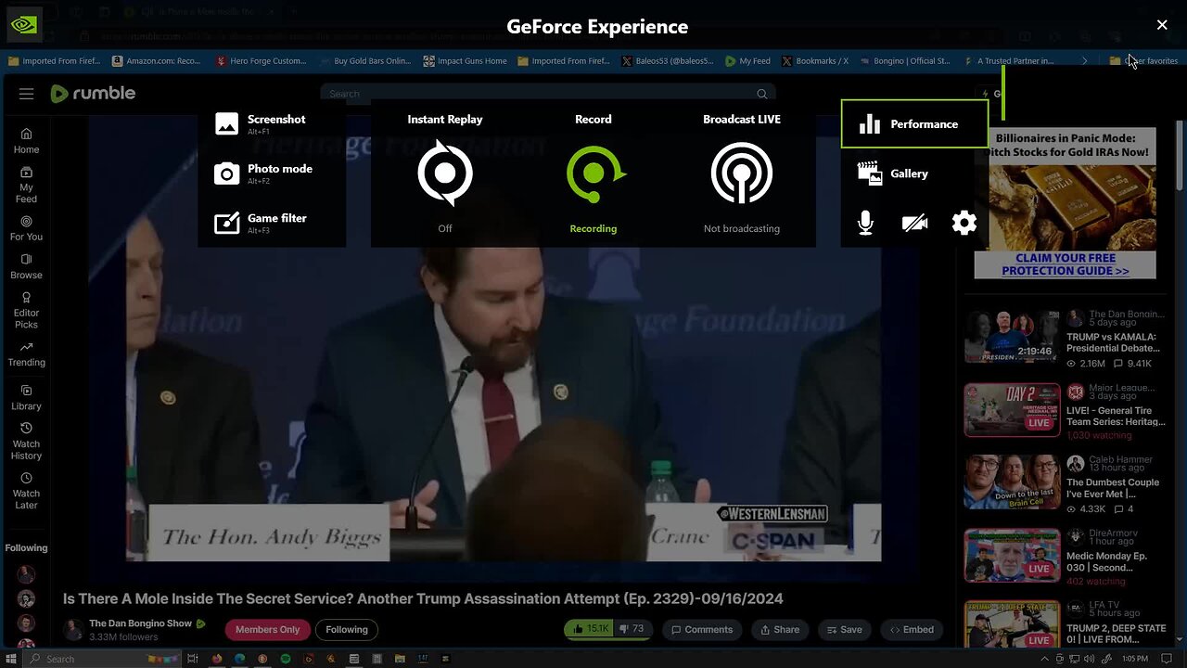
Task: Open Medic Monday Ep. 030 video title
Action: 1106,561
